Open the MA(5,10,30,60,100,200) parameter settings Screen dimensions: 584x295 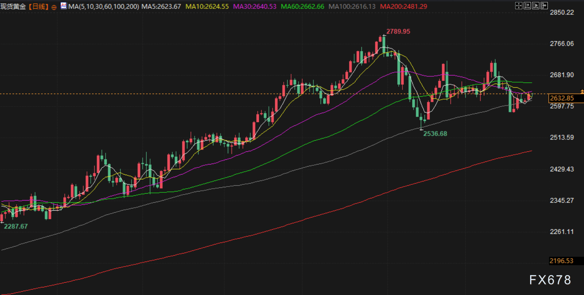click(x=103, y=7)
